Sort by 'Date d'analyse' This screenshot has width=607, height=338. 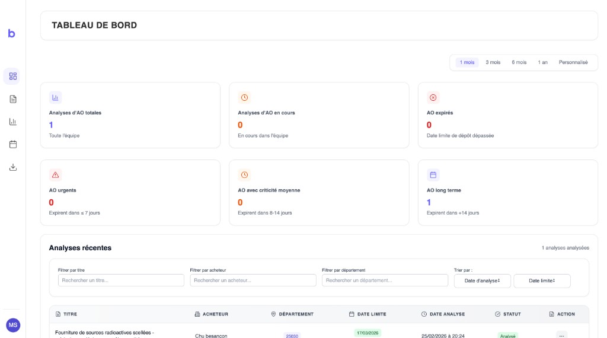482,280
